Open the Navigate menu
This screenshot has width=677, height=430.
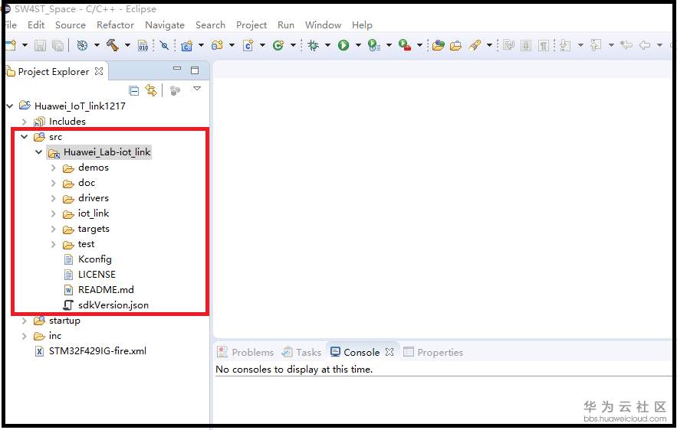click(x=165, y=25)
